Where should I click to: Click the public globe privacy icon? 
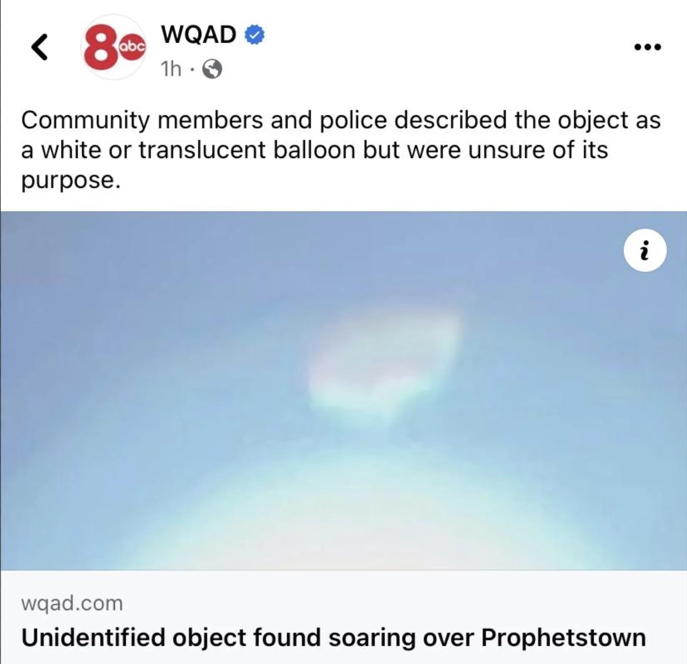(x=212, y=70)
